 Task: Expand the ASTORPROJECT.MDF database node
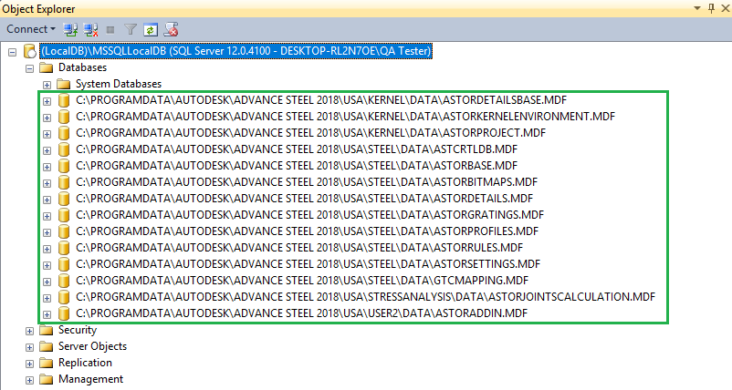(x=47, y=134)
